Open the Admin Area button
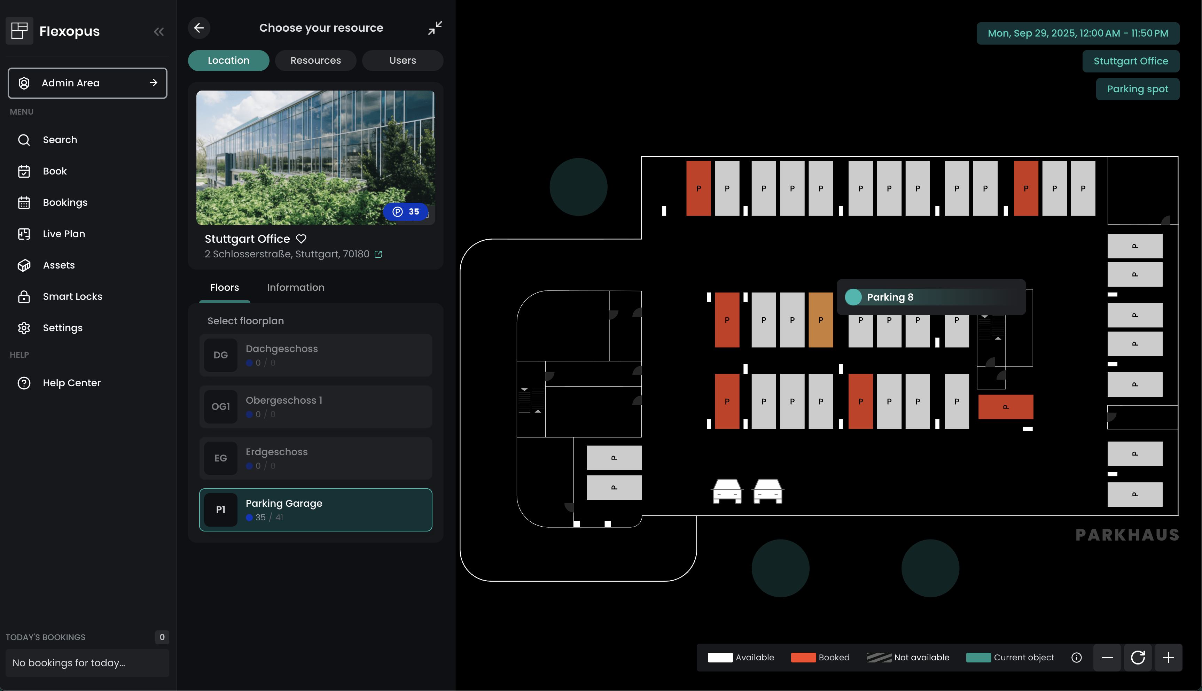This screenshot has width=1202, height=691. [87, 83]
